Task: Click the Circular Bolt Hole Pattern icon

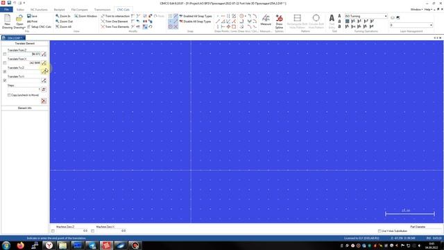Action: pyautogui.click(x=316, y=18)
